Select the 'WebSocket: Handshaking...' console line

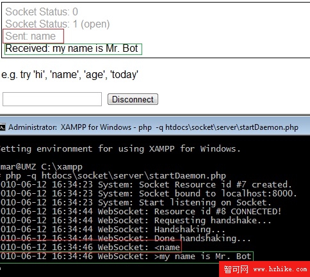[113, 230]
